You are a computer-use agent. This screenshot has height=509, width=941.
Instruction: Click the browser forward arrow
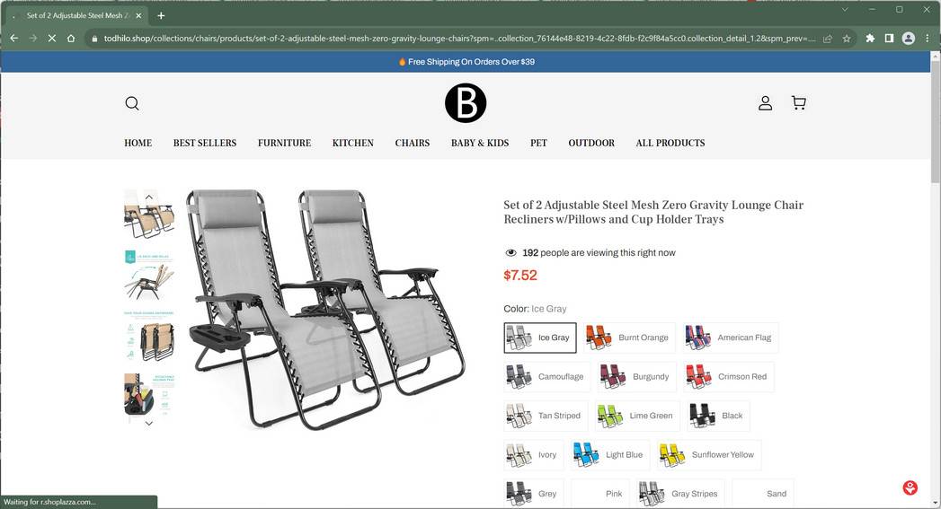pyautogui.click(x=33, y=39)
